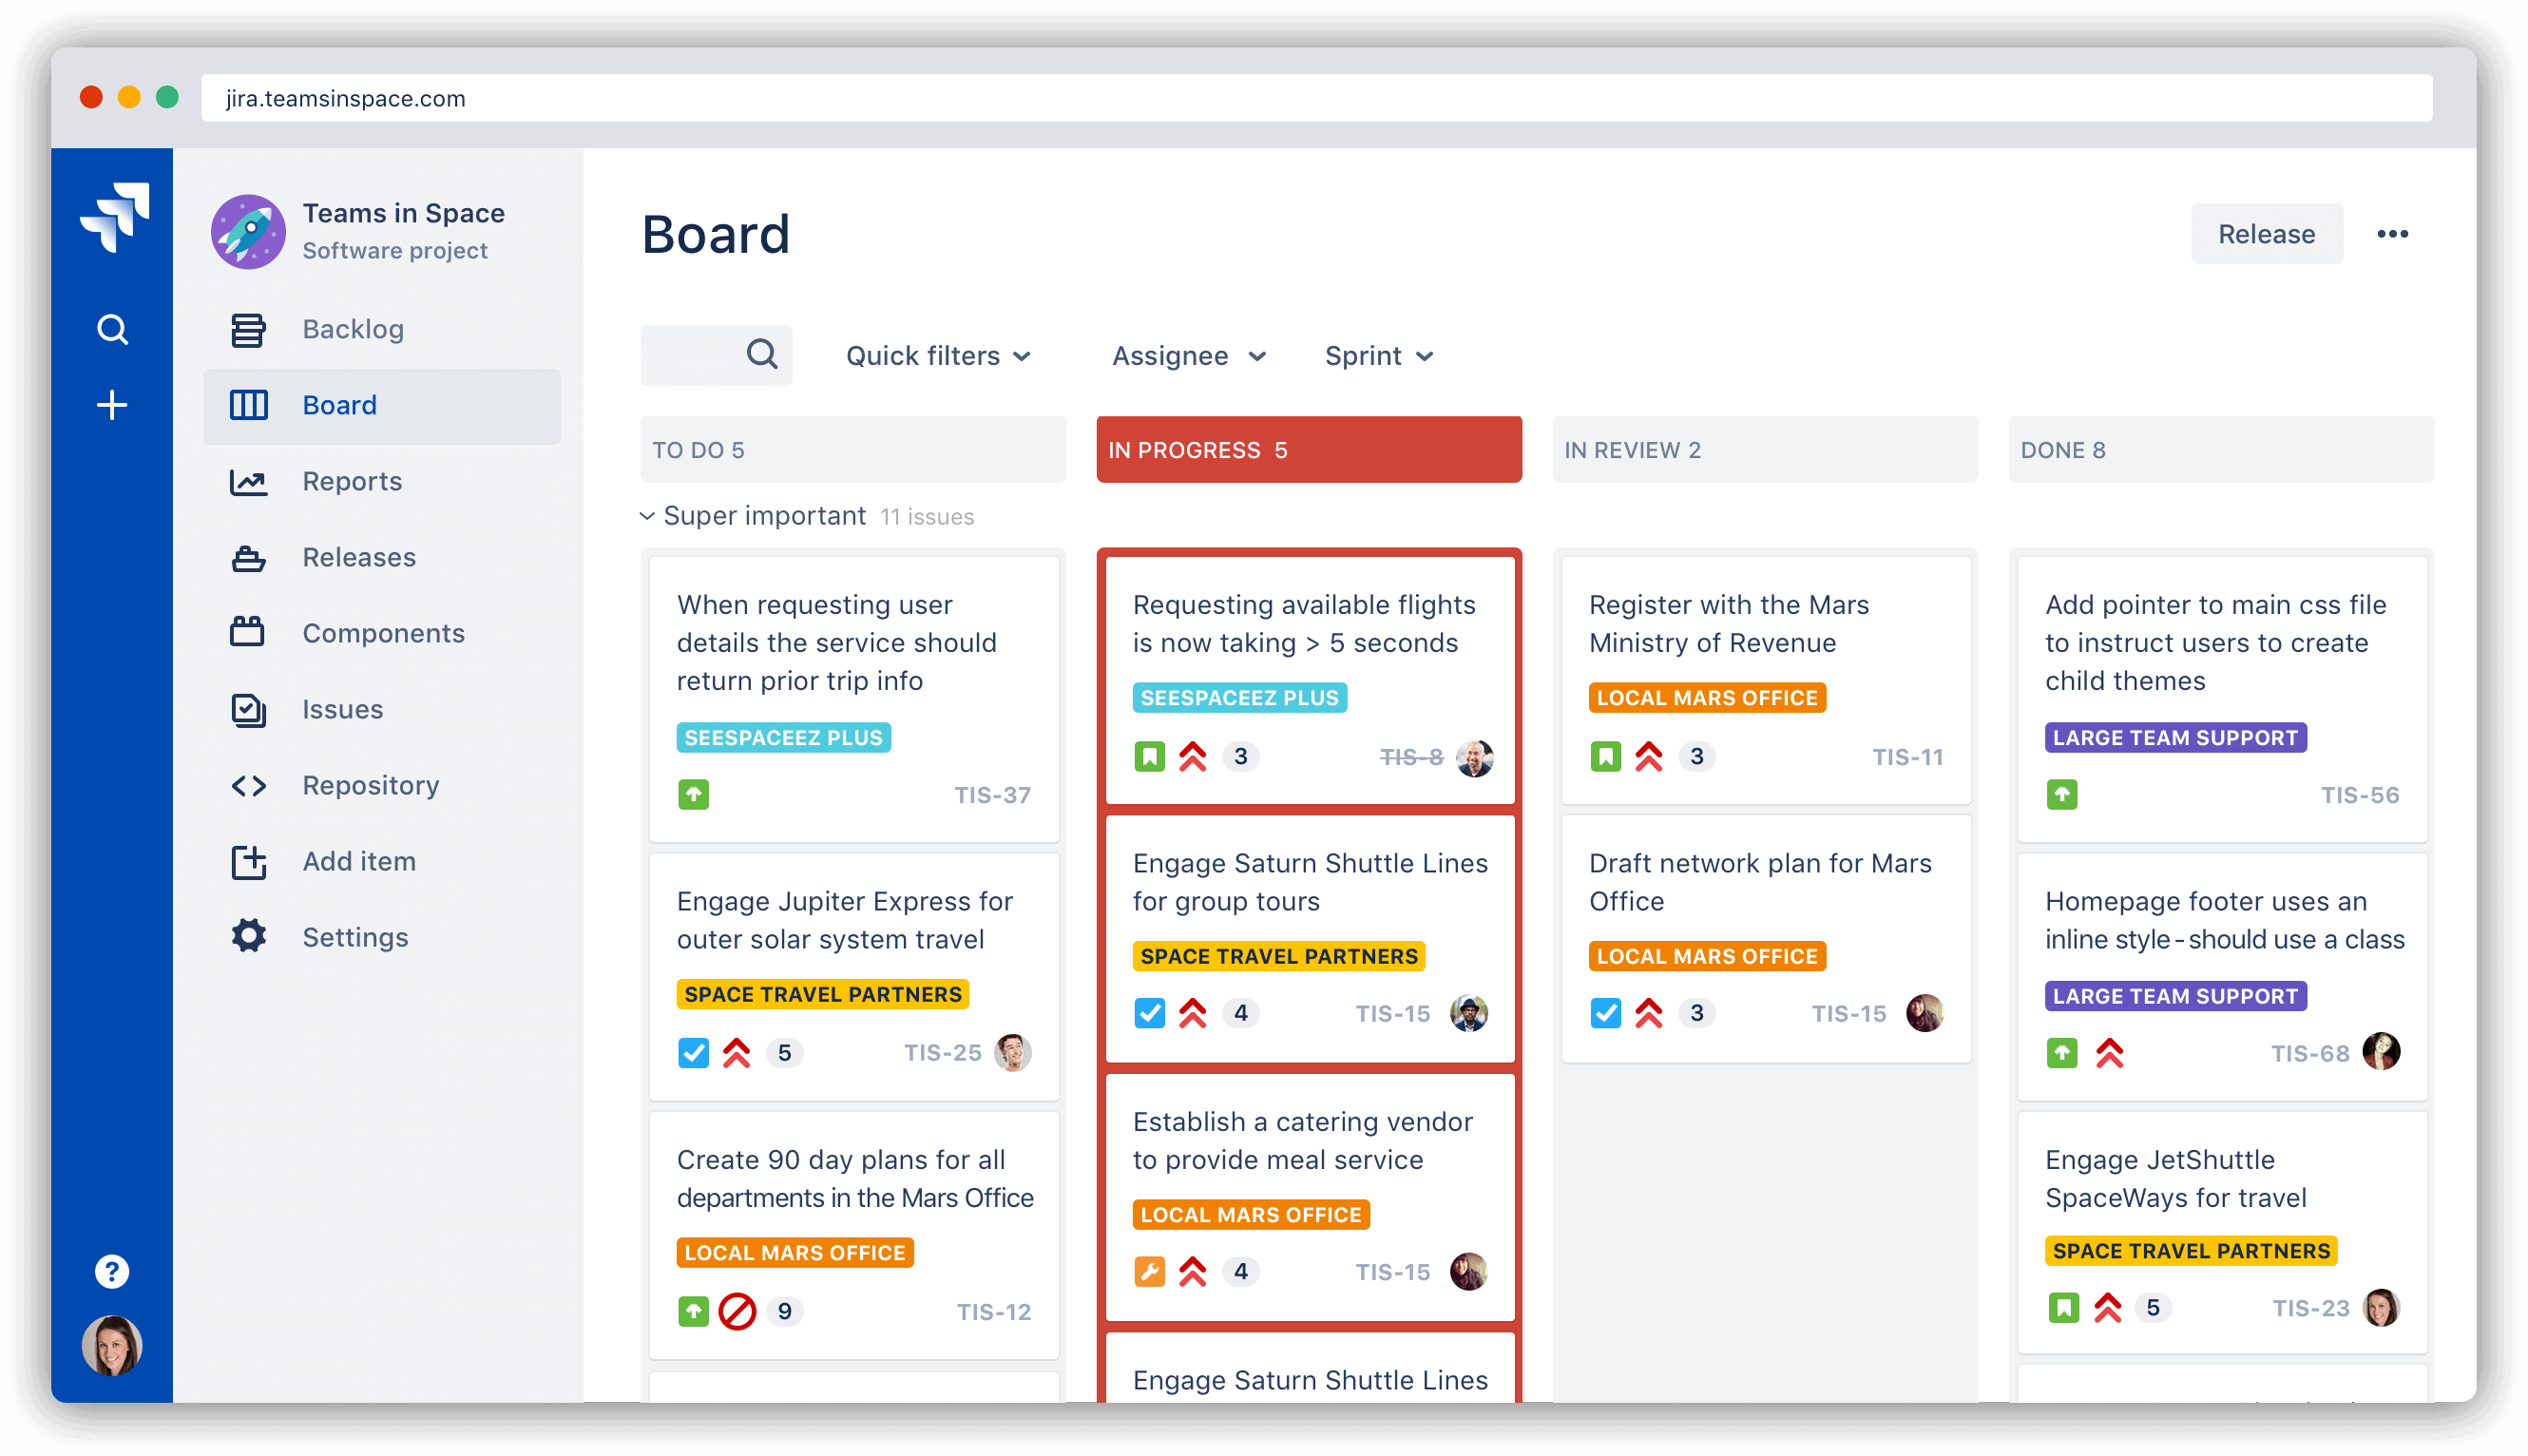Collapse the Super important issue group
This screenshot has height=1456, width=2528.
651,515
